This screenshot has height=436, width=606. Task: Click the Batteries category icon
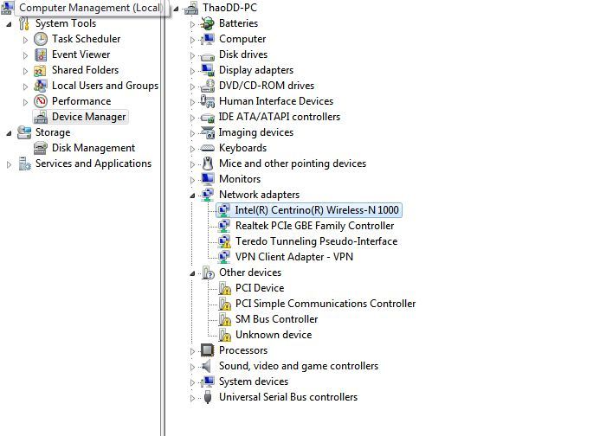(208, 23)
